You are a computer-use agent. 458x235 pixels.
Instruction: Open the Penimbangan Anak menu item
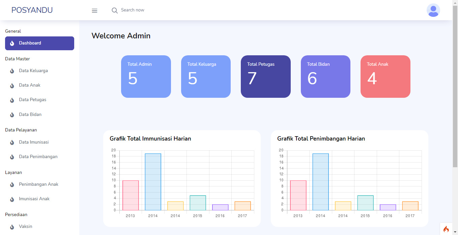click(39, 184)
